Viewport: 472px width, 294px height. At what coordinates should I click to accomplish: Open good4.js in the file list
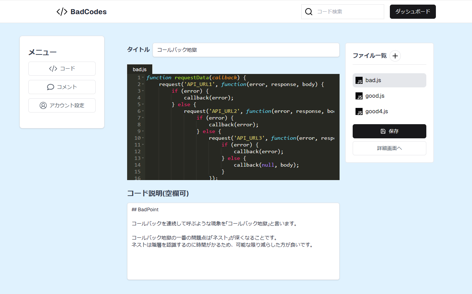389,111
